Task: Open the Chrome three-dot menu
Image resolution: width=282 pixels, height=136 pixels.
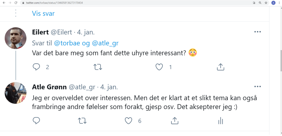Action: coord(279,3)
